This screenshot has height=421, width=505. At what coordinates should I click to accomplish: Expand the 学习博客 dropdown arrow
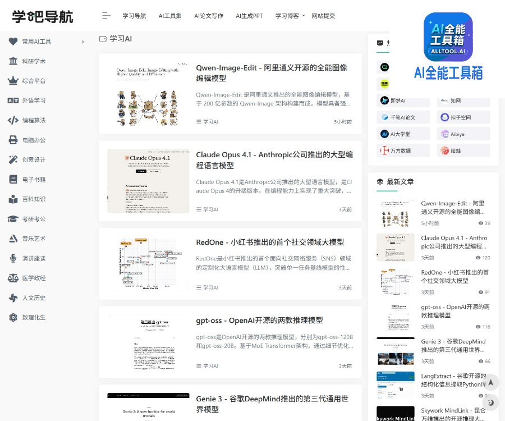pos(304,16)
